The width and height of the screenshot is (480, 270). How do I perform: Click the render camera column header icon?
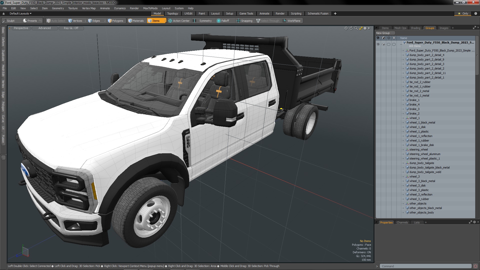(x=383, y=38)
